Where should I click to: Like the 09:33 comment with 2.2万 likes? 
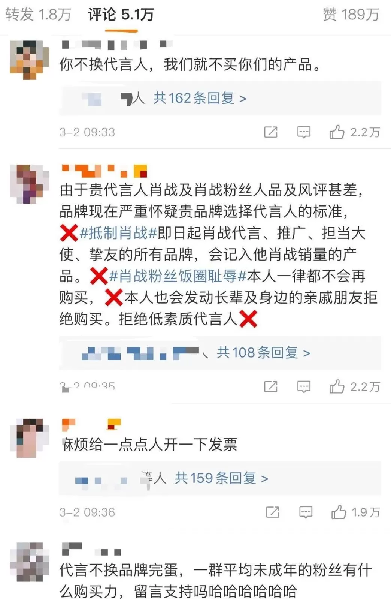(354, 132)
